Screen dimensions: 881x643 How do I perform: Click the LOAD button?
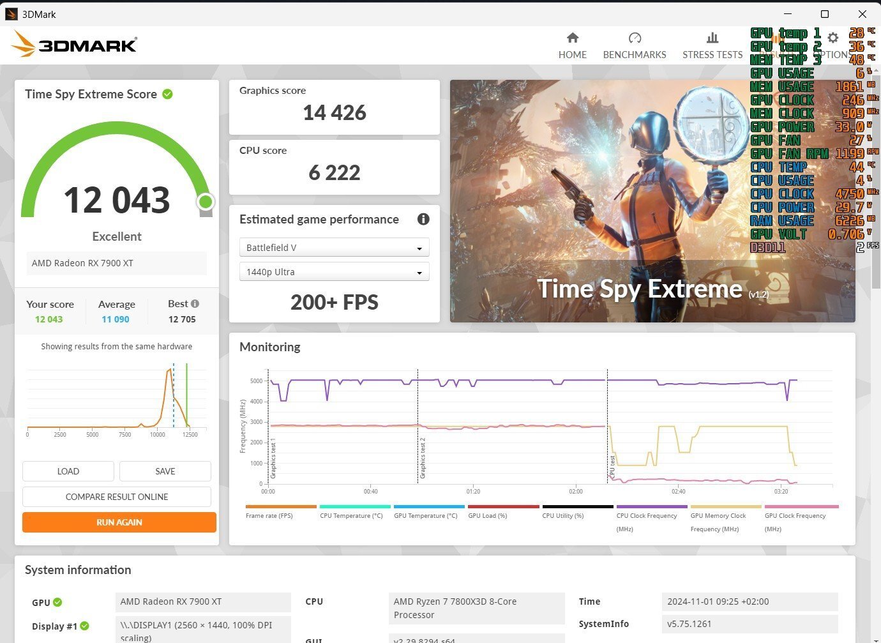68,471
